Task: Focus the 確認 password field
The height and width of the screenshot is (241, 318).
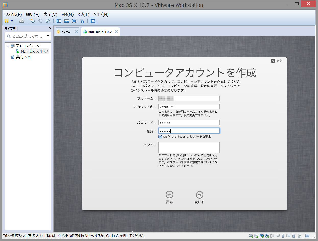Action: (x=189, y=131)
